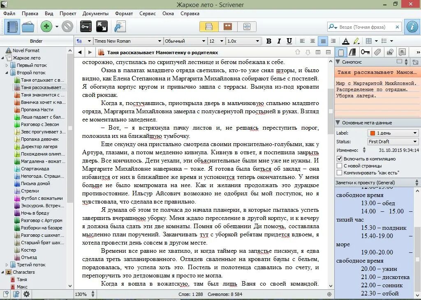This screenshot has height=300, width=421.
Task: Select the Corkboard view mode
Action: click(227, 26)
